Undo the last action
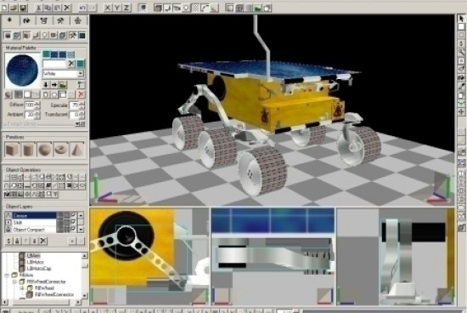The height and width of the screenshot is (313, 467). [83, 8]
